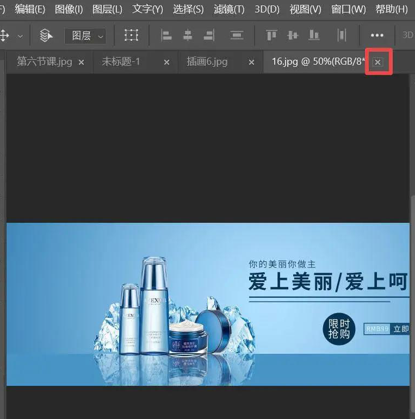Close the 16.jpg document tab

[378, 62]
